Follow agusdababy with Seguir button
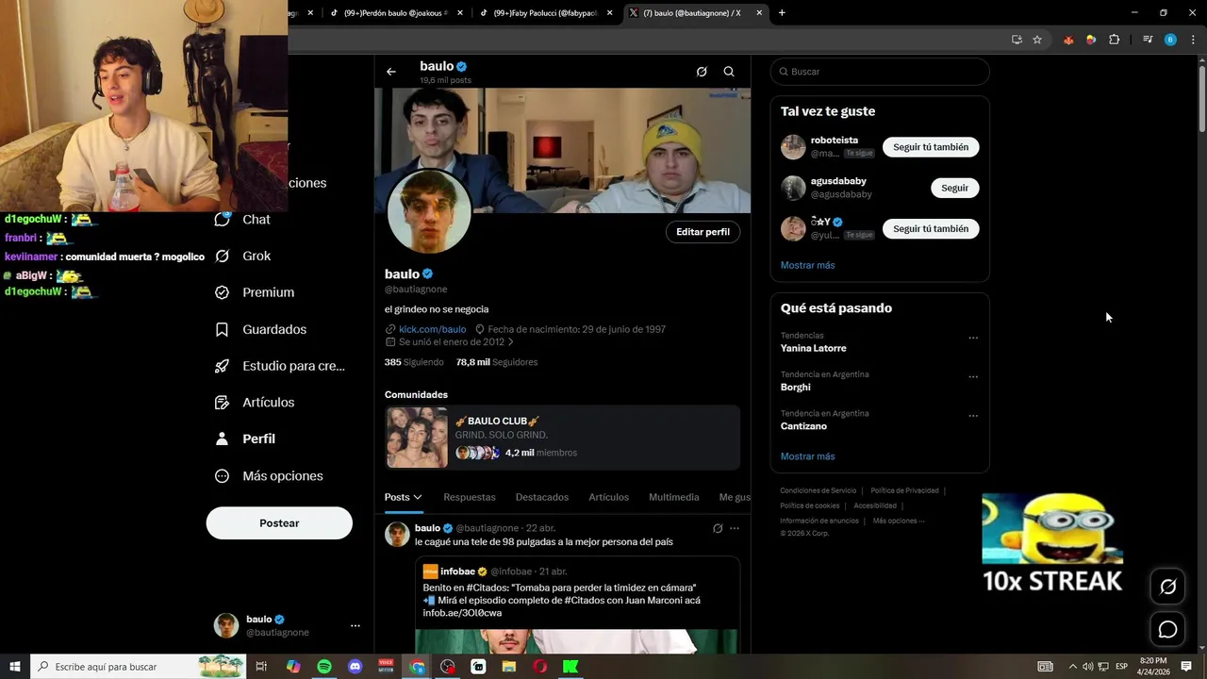This screenshot has width=1207, height=679. pos(954,188)
